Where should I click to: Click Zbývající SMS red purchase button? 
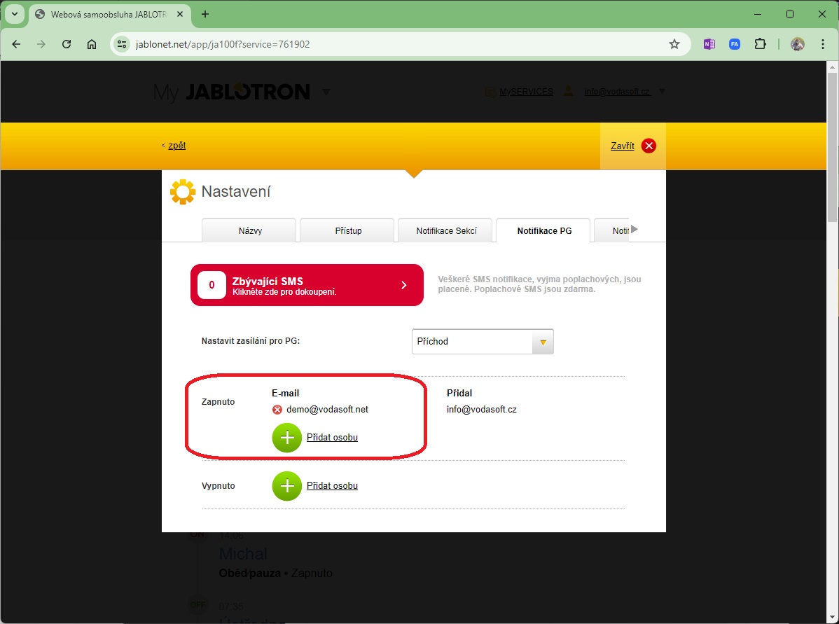coord(307,285)
